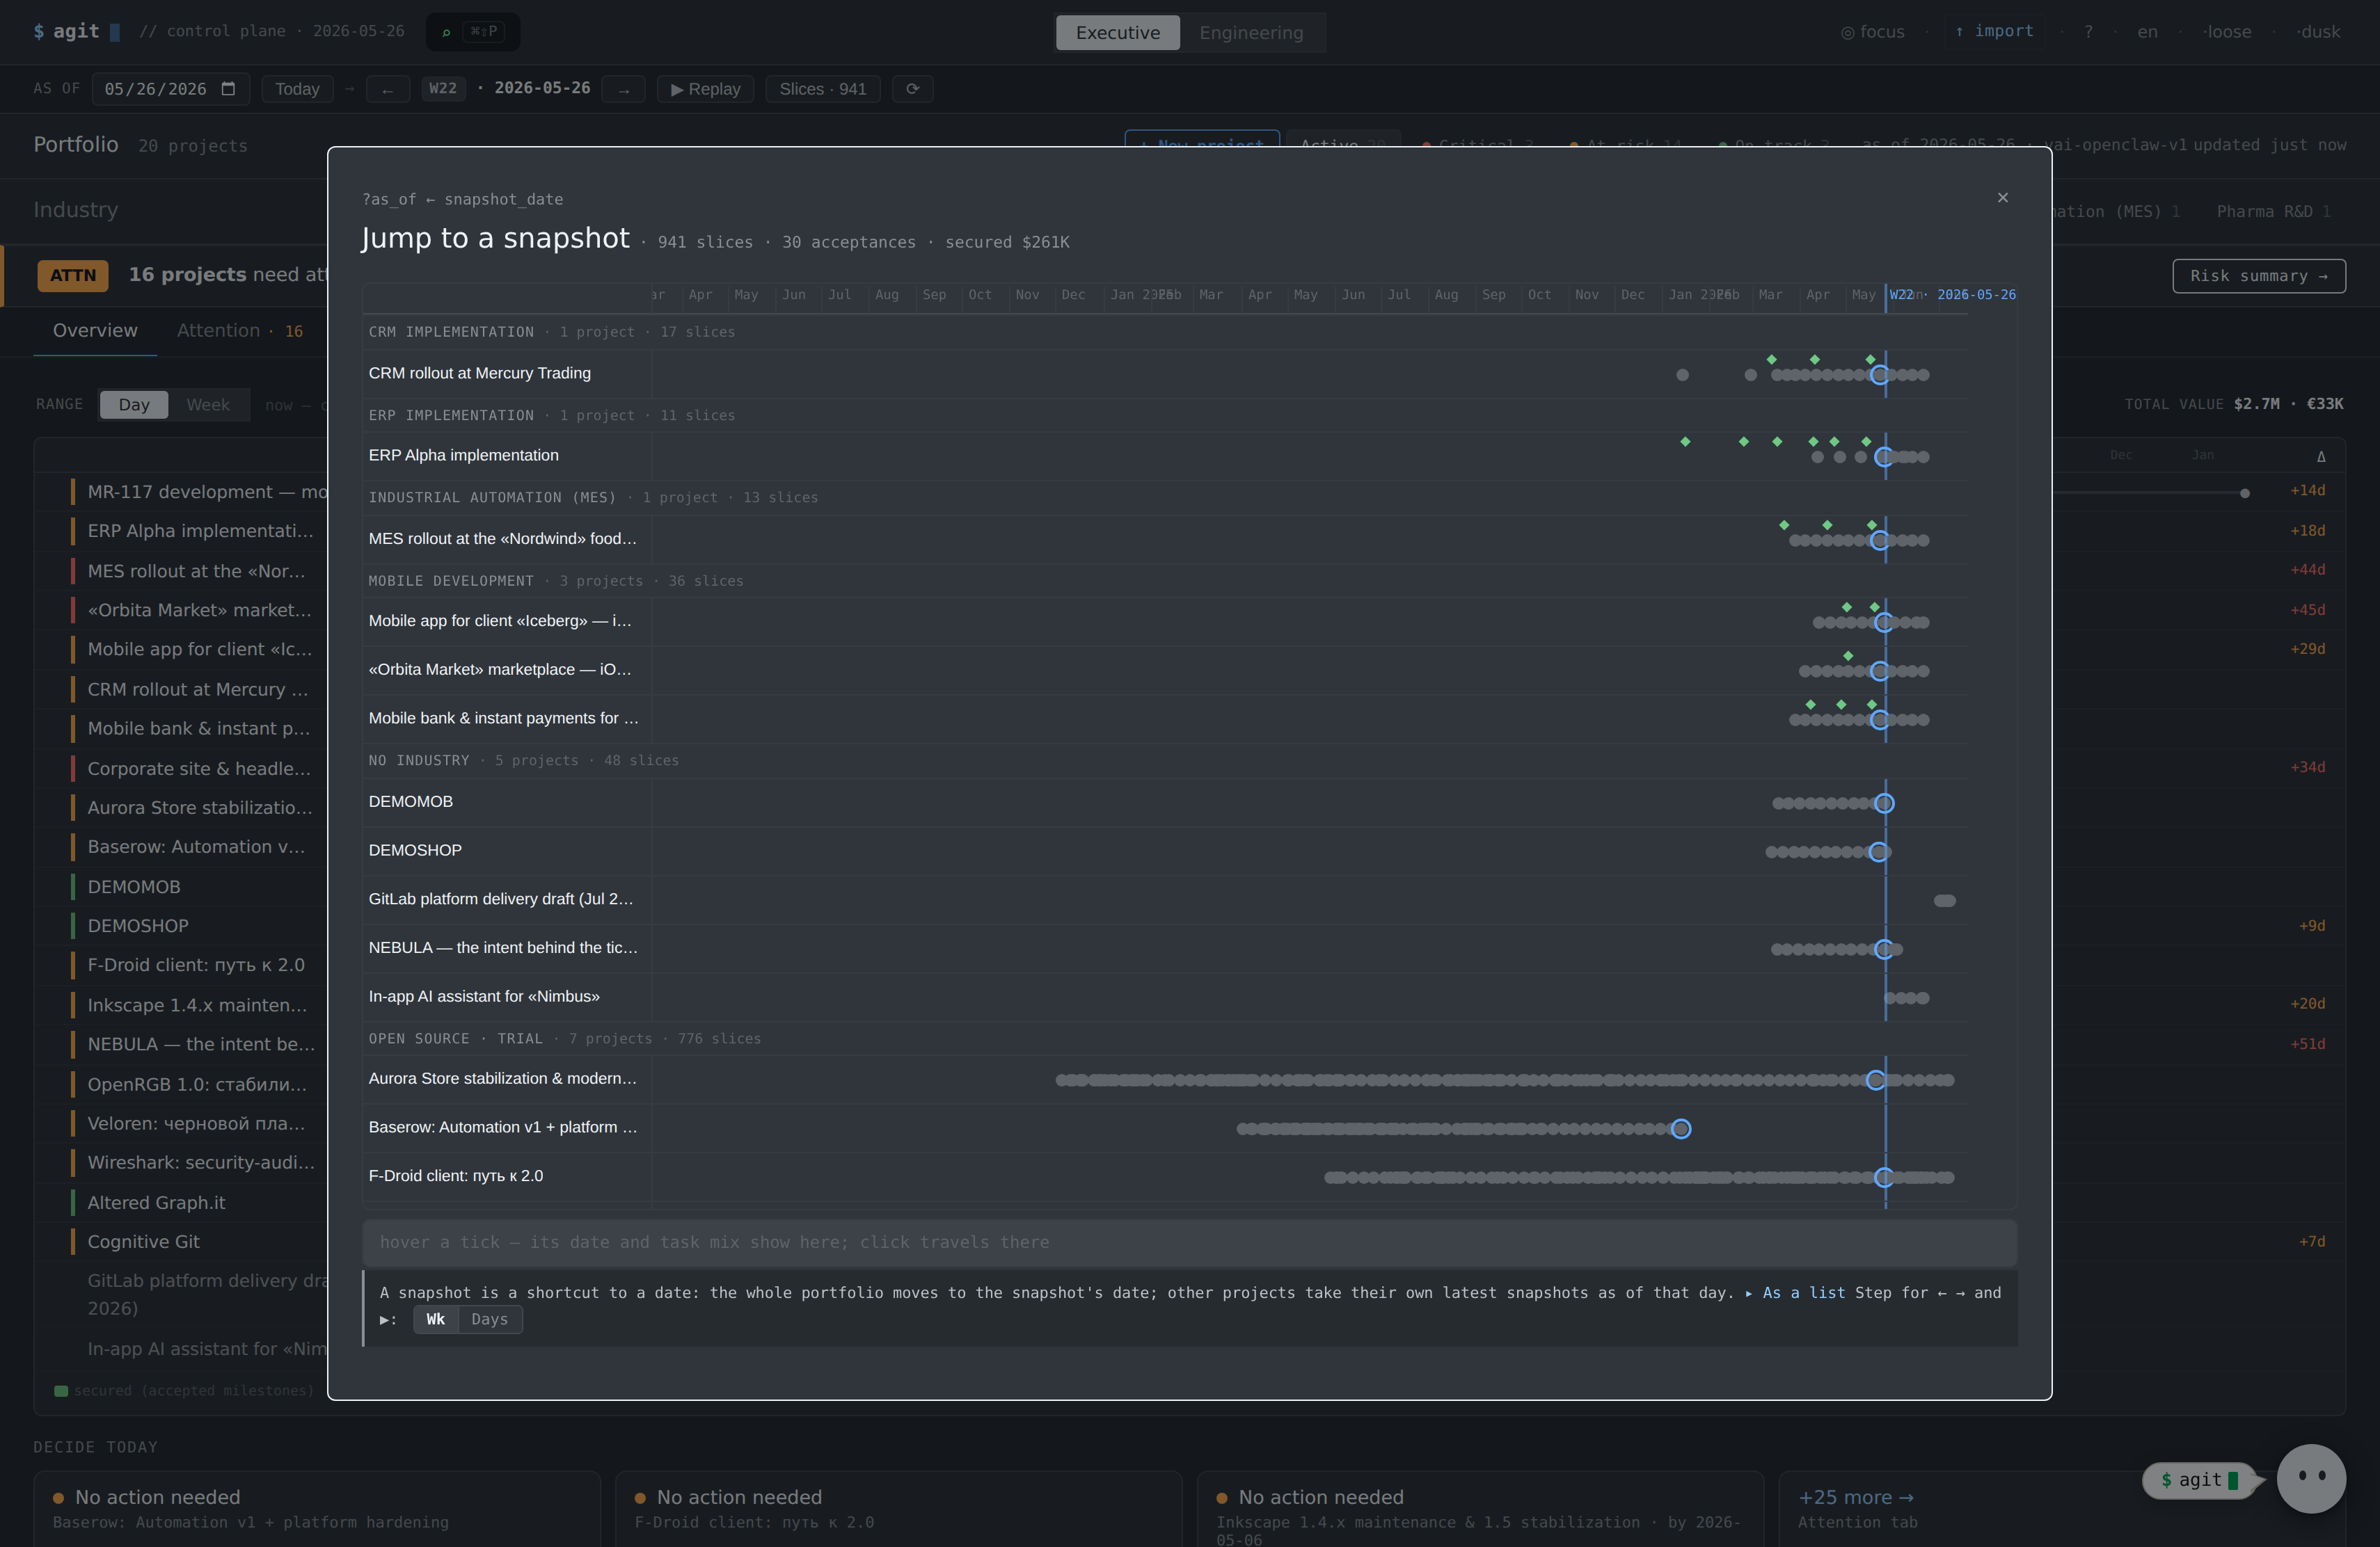Close the Jump to a snapshot dialog
Image resolution: width=2380 pixels, height=1547 pixels.
[x=2002, y=198]
